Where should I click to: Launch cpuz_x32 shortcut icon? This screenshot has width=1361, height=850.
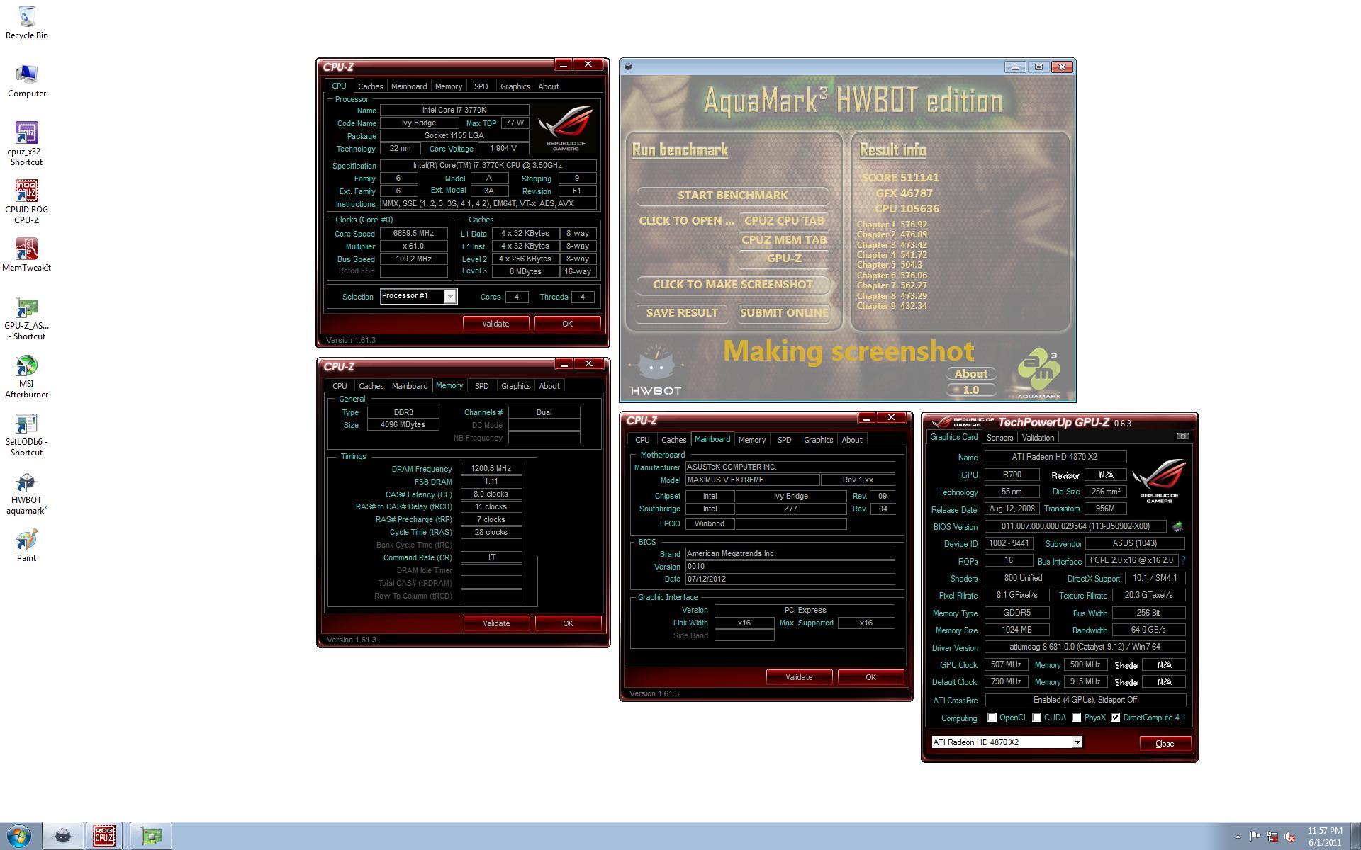coord(26,144)
